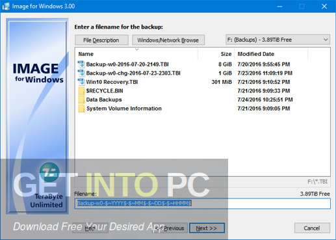Screen dimensions: 336x240
Task: Click the 301 MiB size value
Action: [x=222, y=82]
